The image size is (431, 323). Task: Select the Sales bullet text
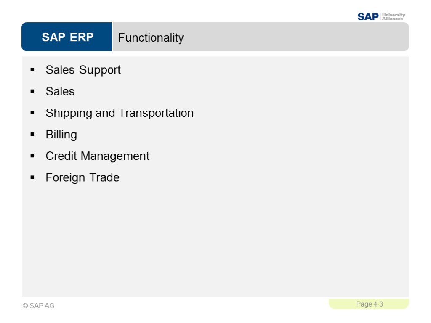(60, 91)
